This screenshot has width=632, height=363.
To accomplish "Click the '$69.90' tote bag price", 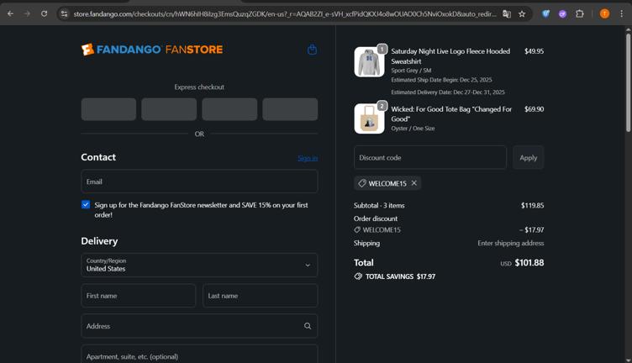I will point(534,109).
